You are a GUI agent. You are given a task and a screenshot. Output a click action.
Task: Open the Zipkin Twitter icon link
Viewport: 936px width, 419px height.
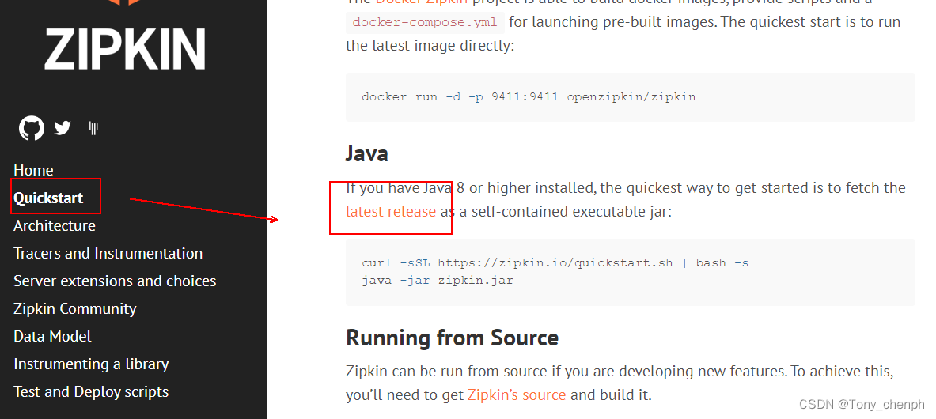pyautogui.click(x=63, y=128)
